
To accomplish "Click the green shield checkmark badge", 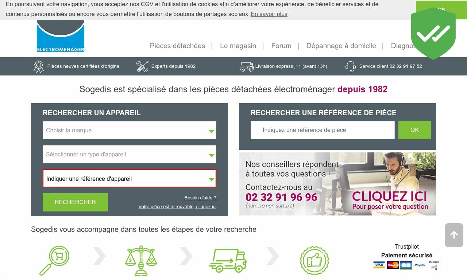I will tap(433, 34).
